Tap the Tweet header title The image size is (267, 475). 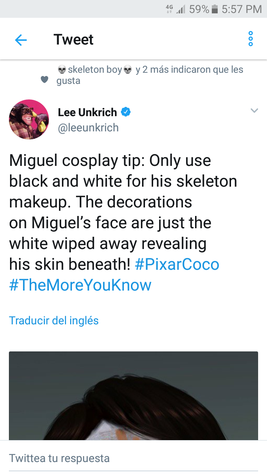[x=73, y=40]
